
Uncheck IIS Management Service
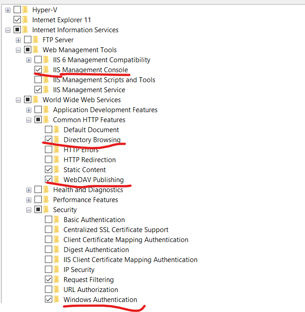pyautogui.click(x=38, y=89)
